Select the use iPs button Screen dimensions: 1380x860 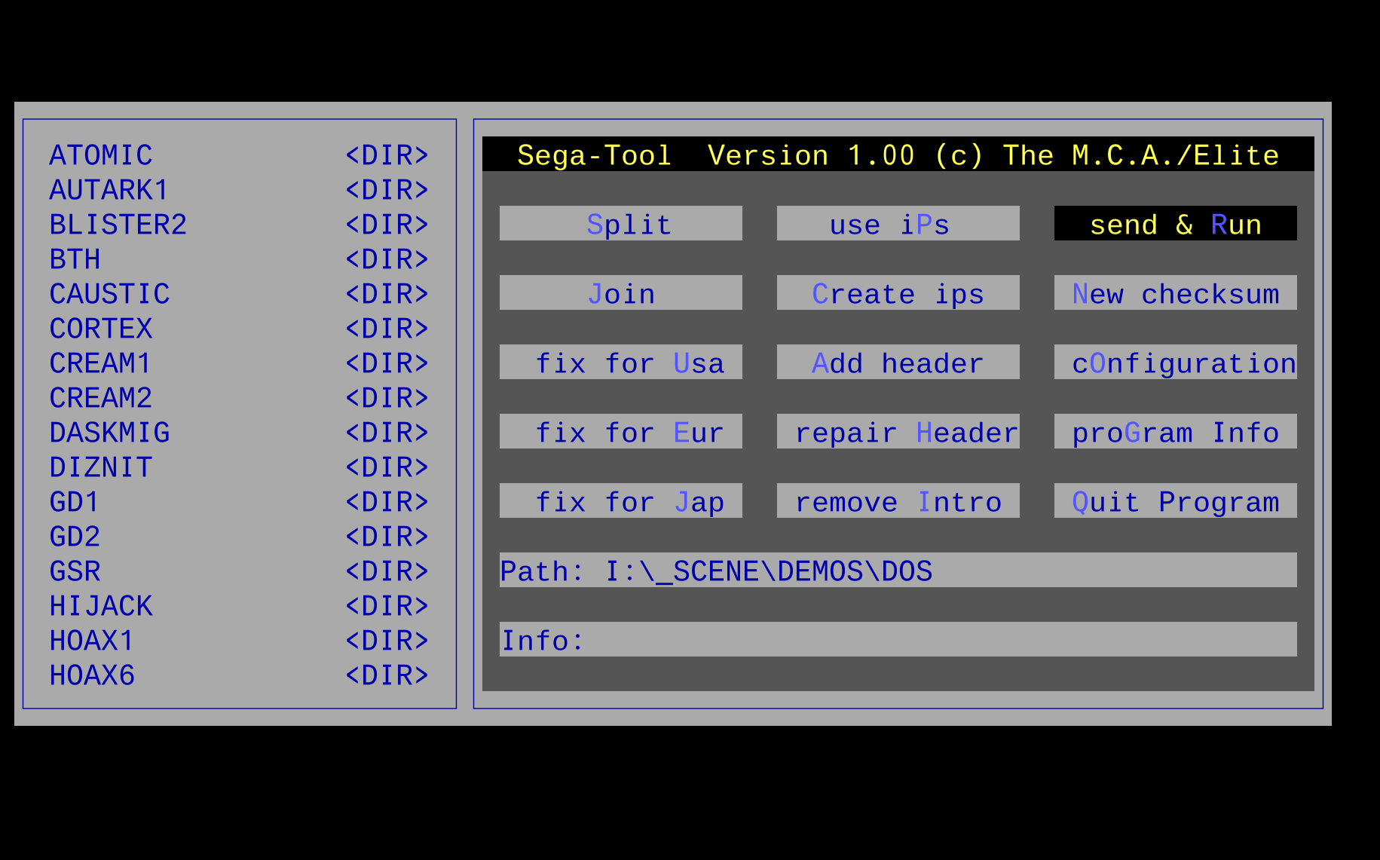pos(898,224)
